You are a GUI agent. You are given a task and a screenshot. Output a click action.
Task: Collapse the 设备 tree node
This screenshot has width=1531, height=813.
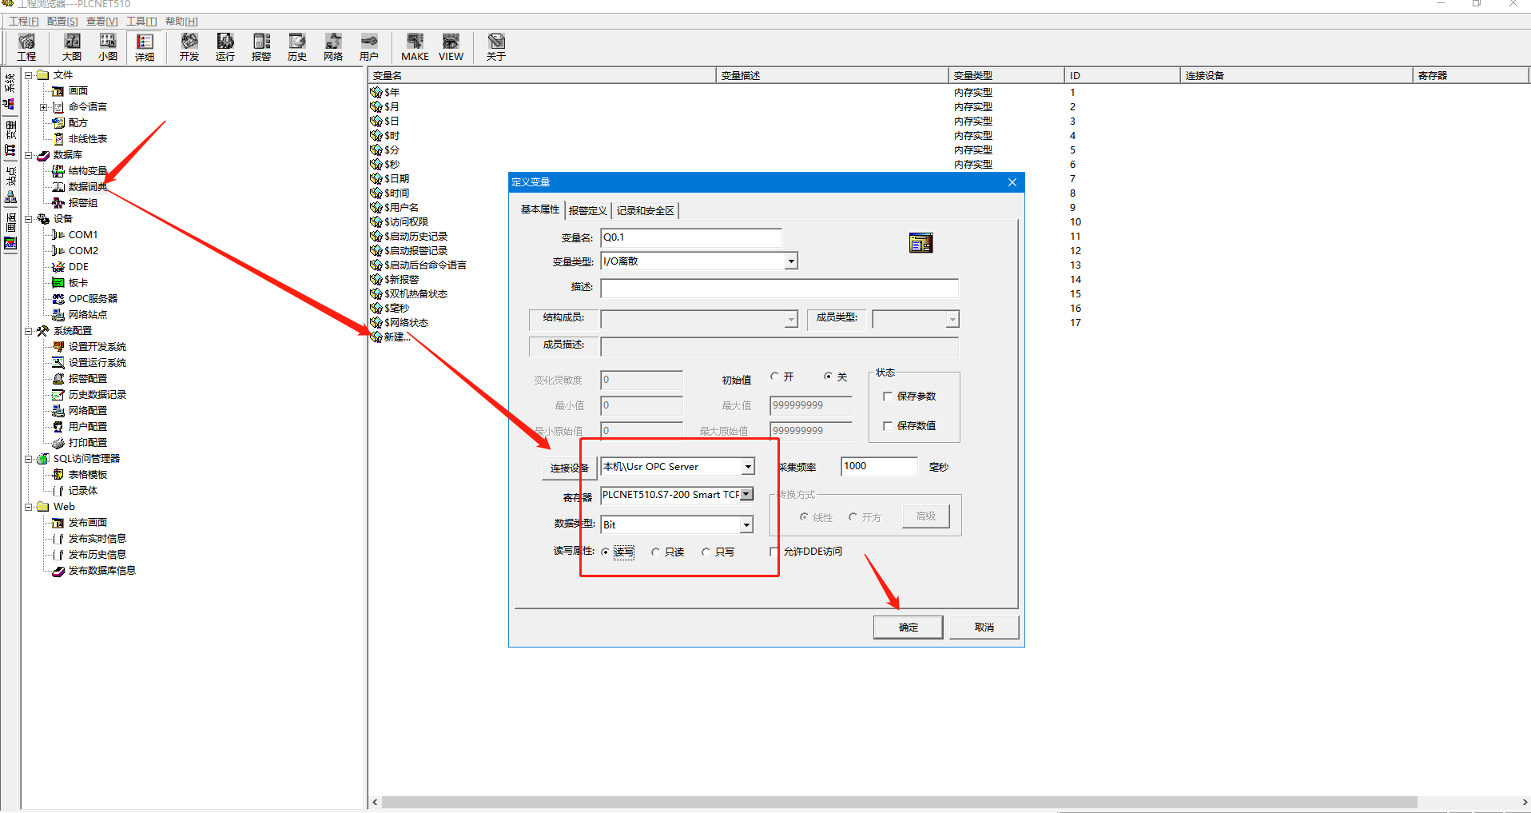[x=29, y=219]
